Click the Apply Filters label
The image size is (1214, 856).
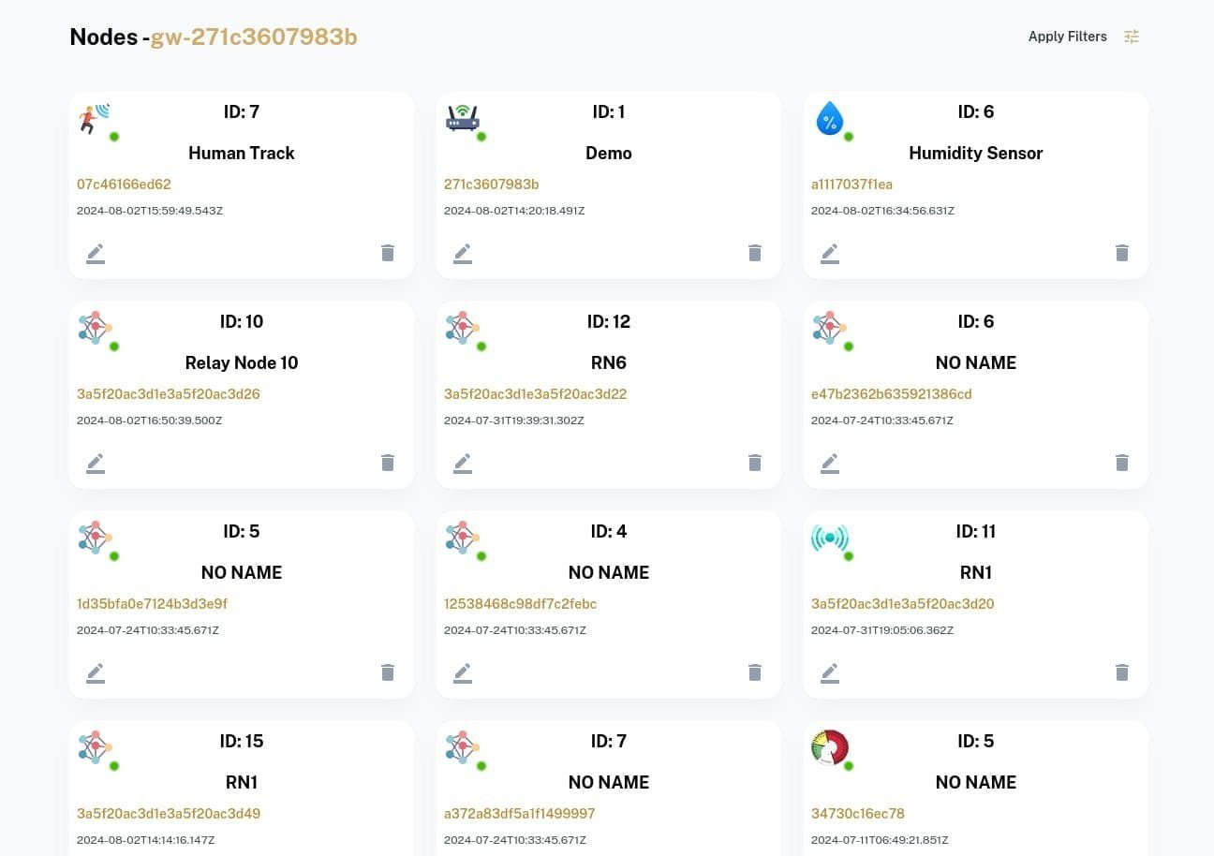1068,37
